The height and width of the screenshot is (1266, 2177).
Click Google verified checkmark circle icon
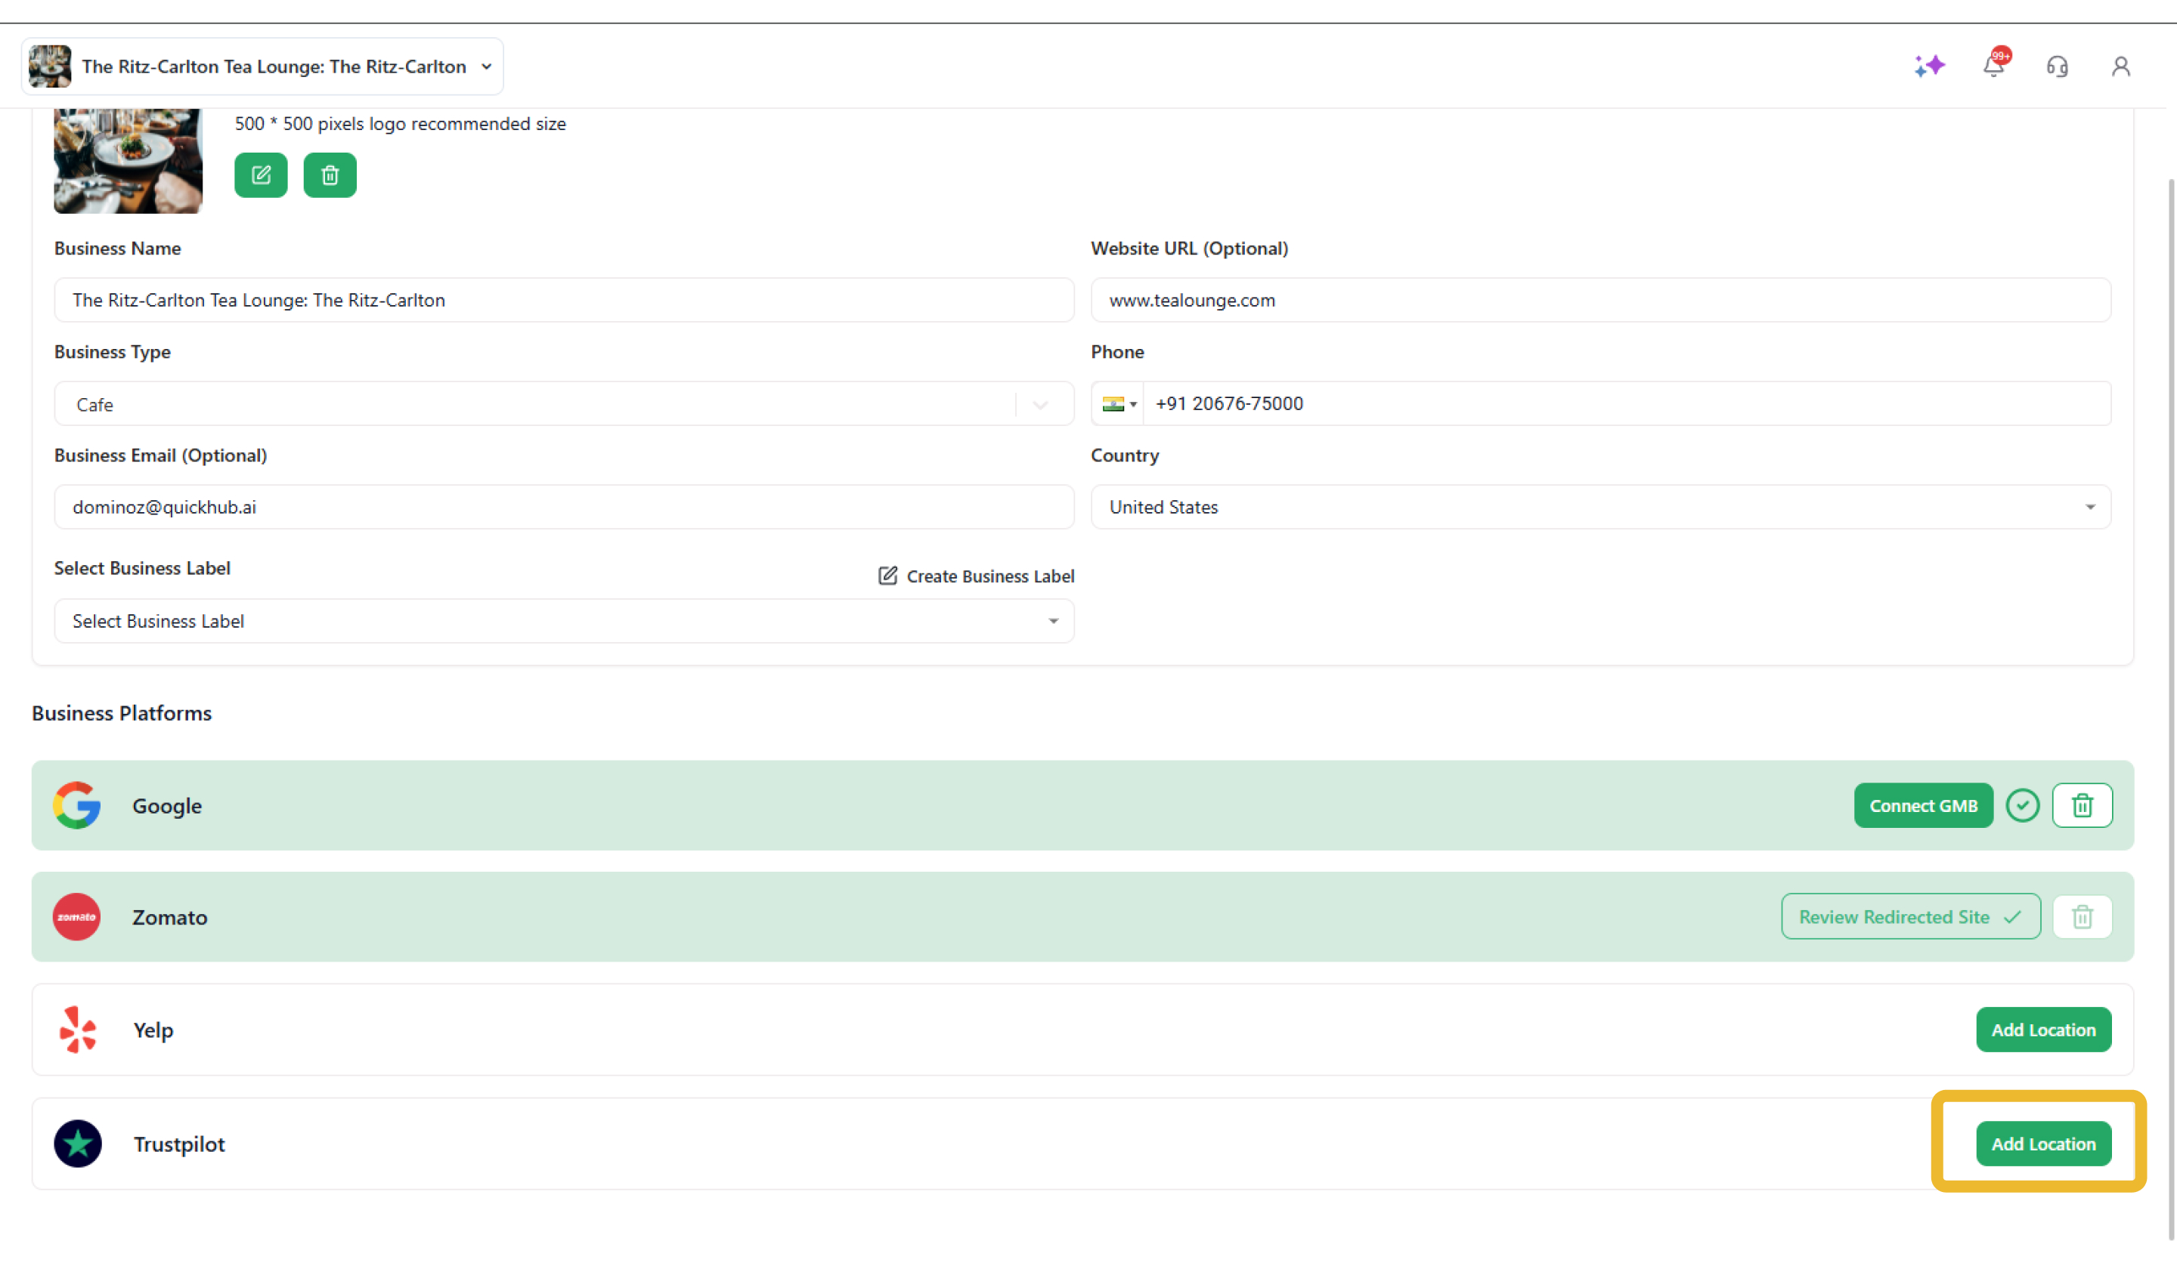pos(2021,805)
